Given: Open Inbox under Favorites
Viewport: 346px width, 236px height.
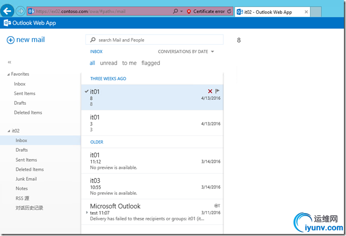Looking at the screenshot, I should (20, 84).
